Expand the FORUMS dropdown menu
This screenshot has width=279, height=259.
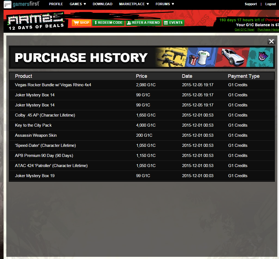[x=165, y=4]
